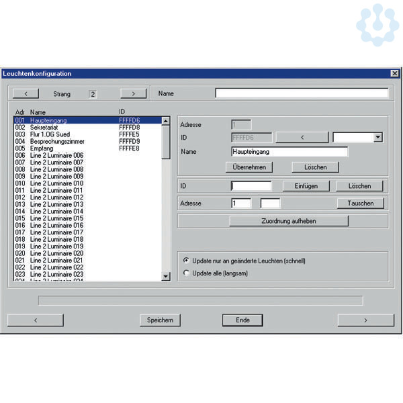403x403 pixels.
Task: Click previous Strang arrow button
Action: click(26, 94)
